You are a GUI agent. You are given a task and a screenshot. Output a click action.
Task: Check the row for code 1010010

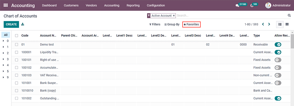pyautogui.click(x=16, y=91)
